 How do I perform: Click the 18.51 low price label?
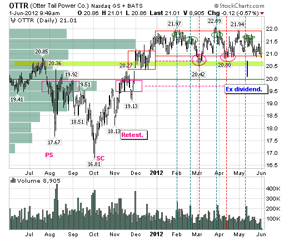click(x=77, y=122)
